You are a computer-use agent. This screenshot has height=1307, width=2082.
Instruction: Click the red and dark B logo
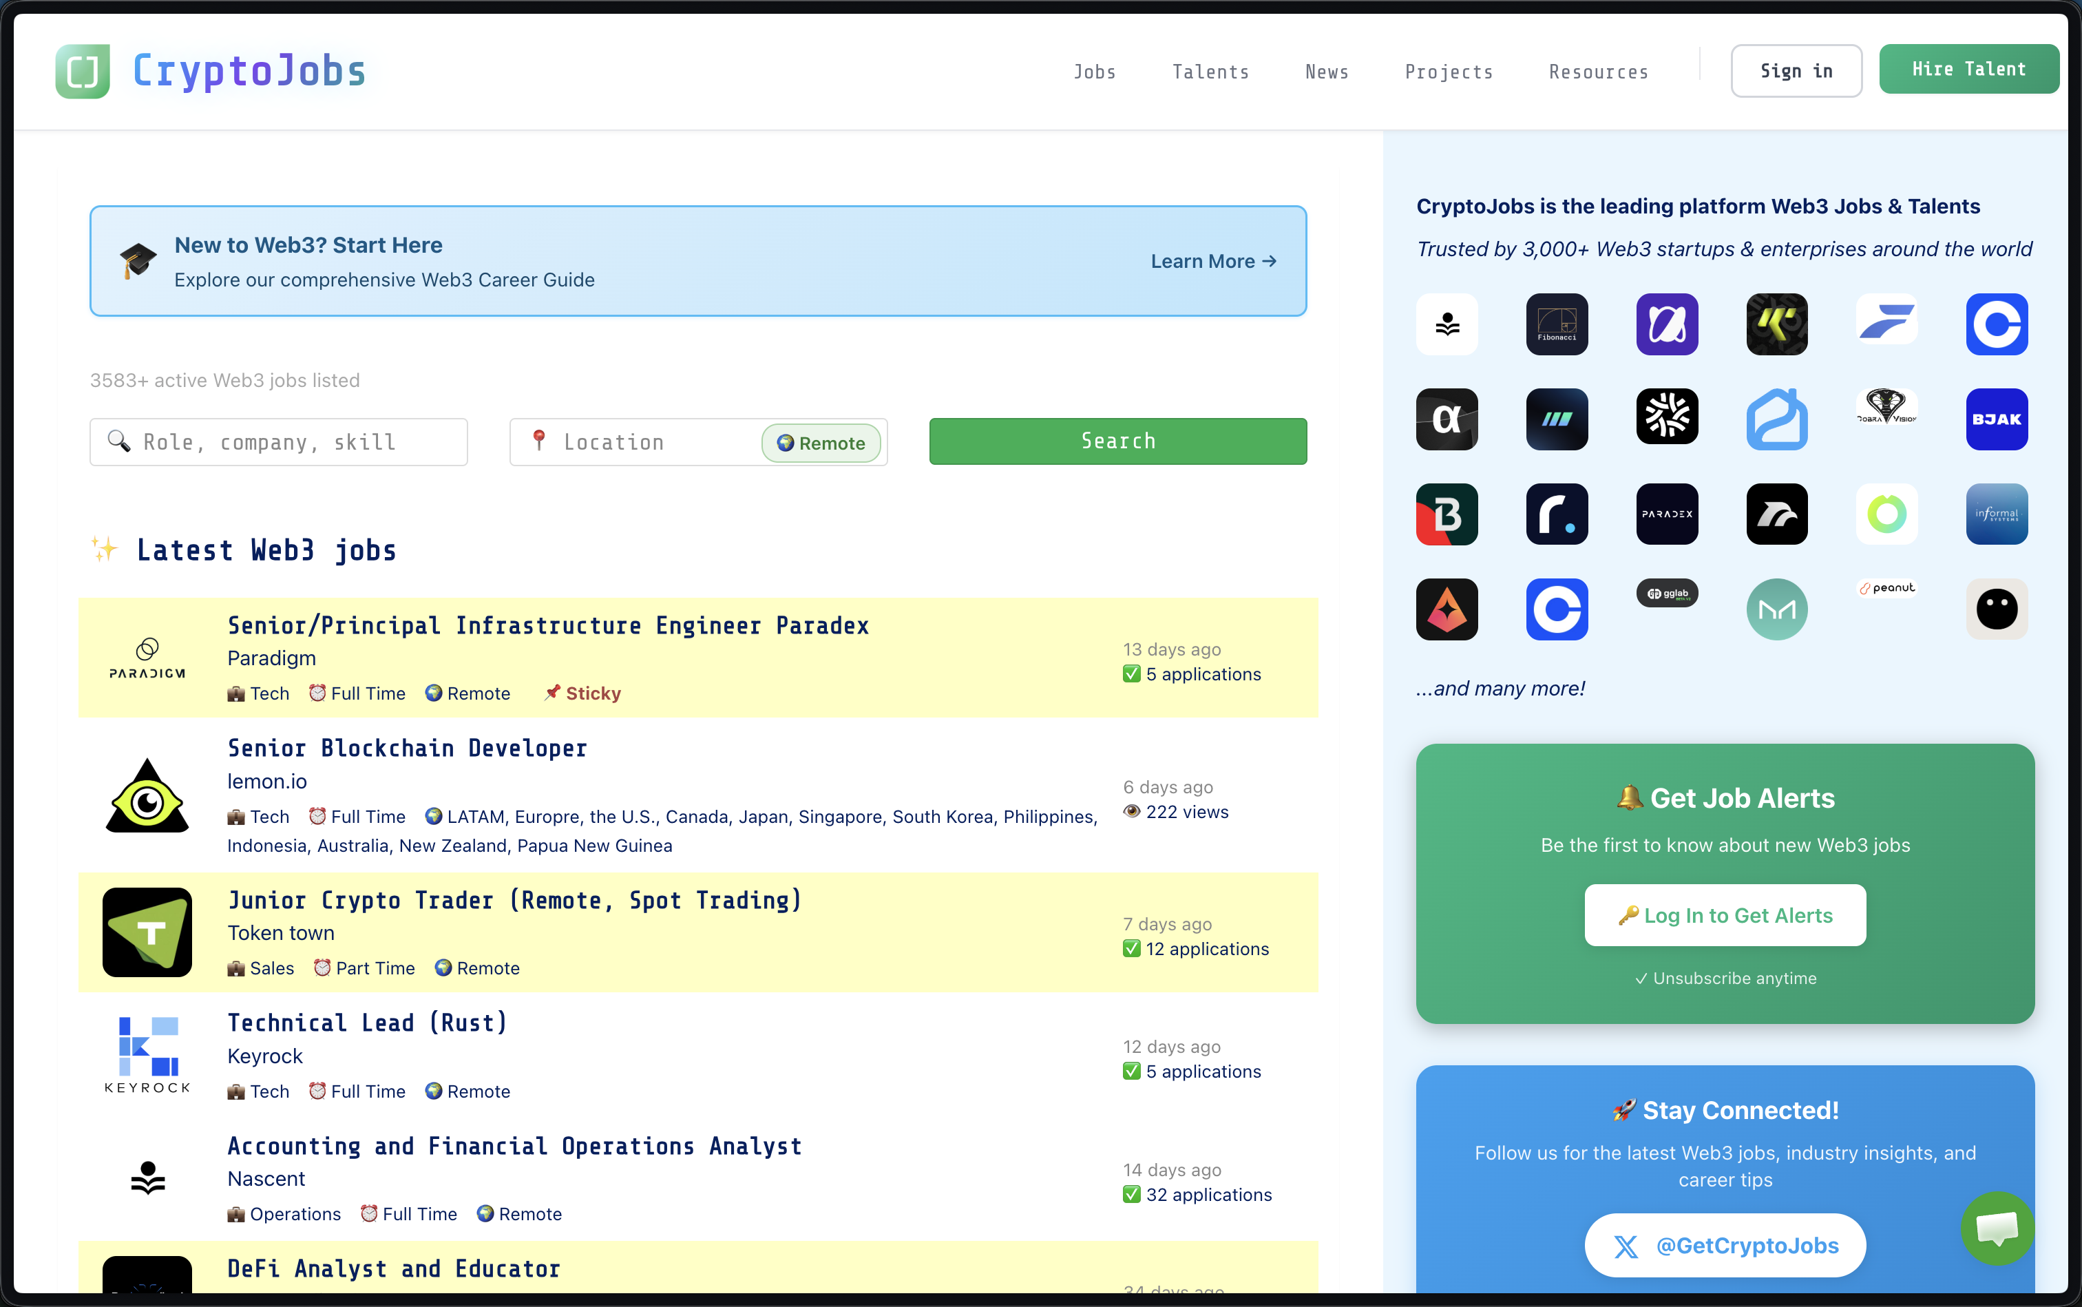[1447, 514]
